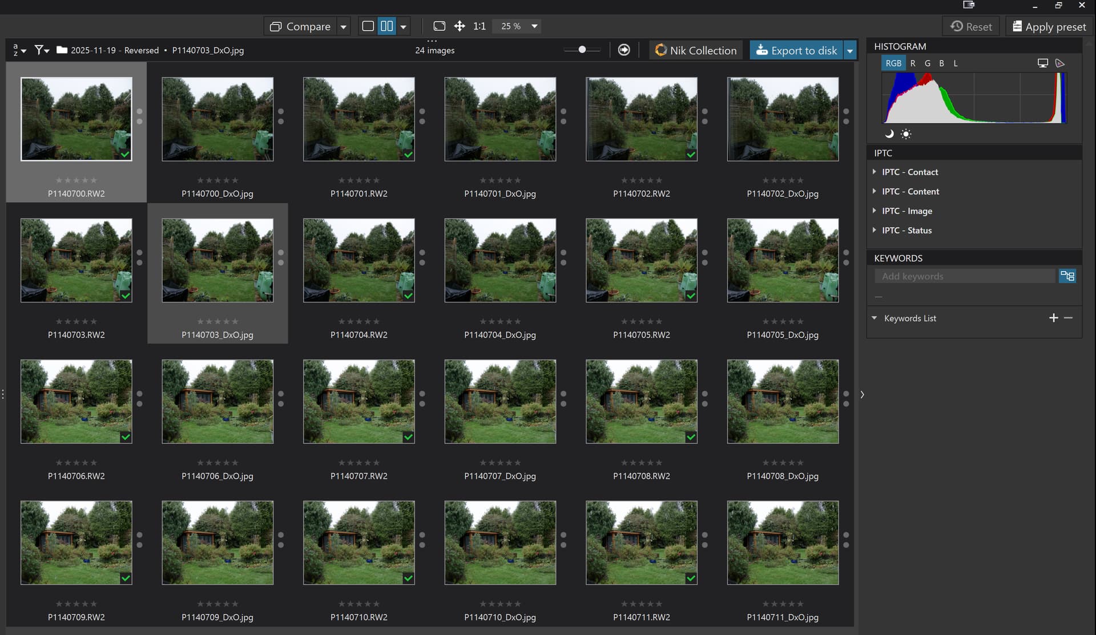This screenshot has height=635, width=1096.
Task: Adjust the thumbnail size slider
Action: click(582, 50)
